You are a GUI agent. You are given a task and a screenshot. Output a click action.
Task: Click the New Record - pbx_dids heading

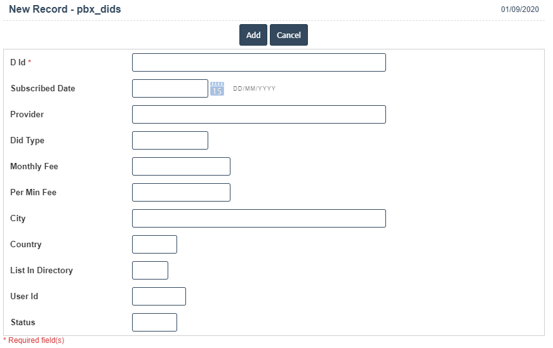click(65, 10)
